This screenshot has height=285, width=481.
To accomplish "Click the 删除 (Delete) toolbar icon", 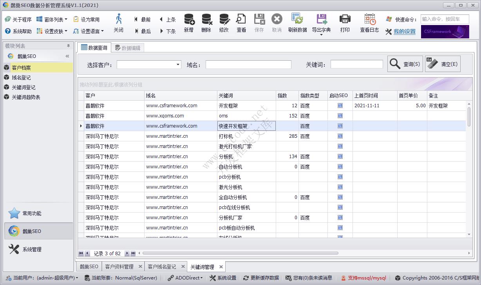I will [206, 20].
